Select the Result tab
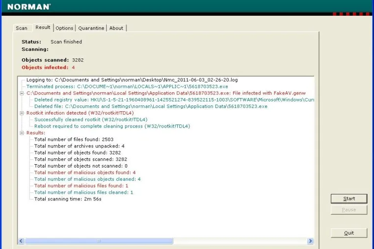374x249 pixels. (x=43, y=27)
